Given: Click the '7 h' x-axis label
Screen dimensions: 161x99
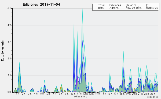Looking at the screenshot, I should point(54,94).
